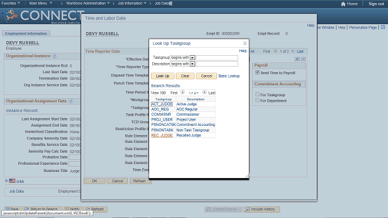Click the page grid icon beside Personalize Page
The image size is (388, 218).
[383, 27]
